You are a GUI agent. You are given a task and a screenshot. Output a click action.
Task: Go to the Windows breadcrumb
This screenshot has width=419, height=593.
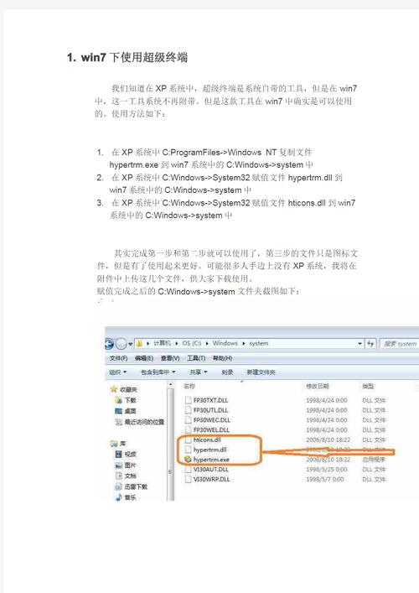(225, 343)
